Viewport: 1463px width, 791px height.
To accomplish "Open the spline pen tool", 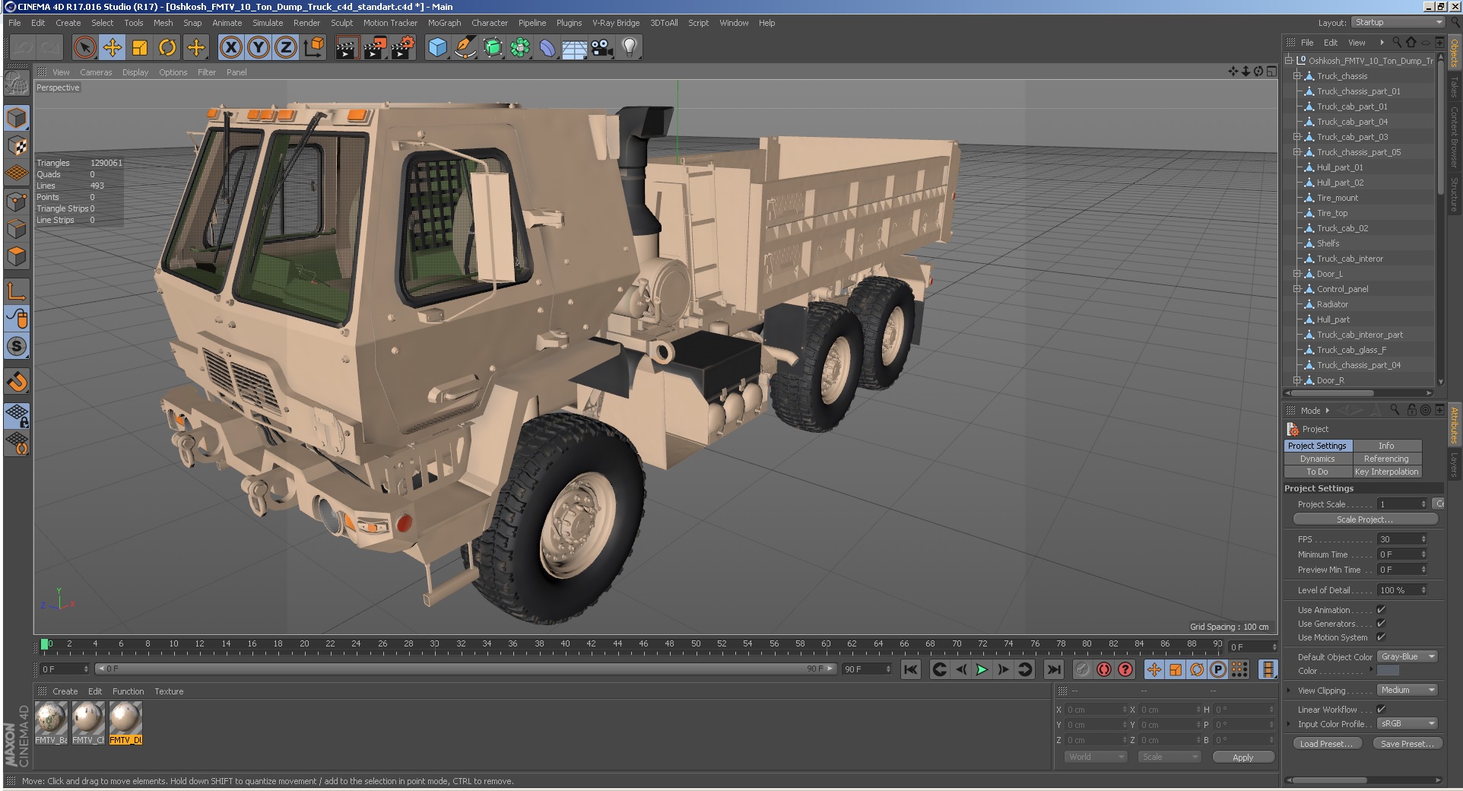I will tap(465, 48).
